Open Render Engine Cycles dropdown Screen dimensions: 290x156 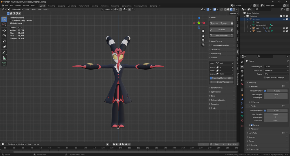(276, 67)
